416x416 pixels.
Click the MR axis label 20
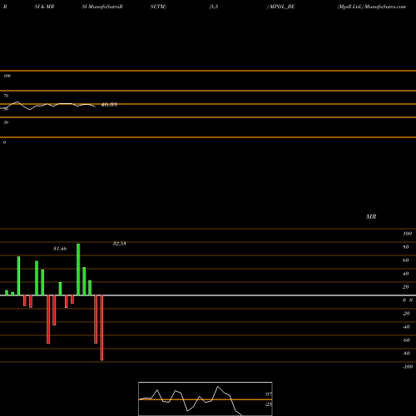(x=406, y=287)
